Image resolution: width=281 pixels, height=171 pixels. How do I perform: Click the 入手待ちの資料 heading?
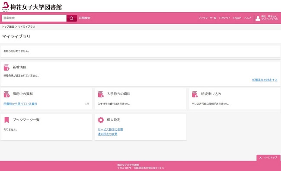point(118,94)
